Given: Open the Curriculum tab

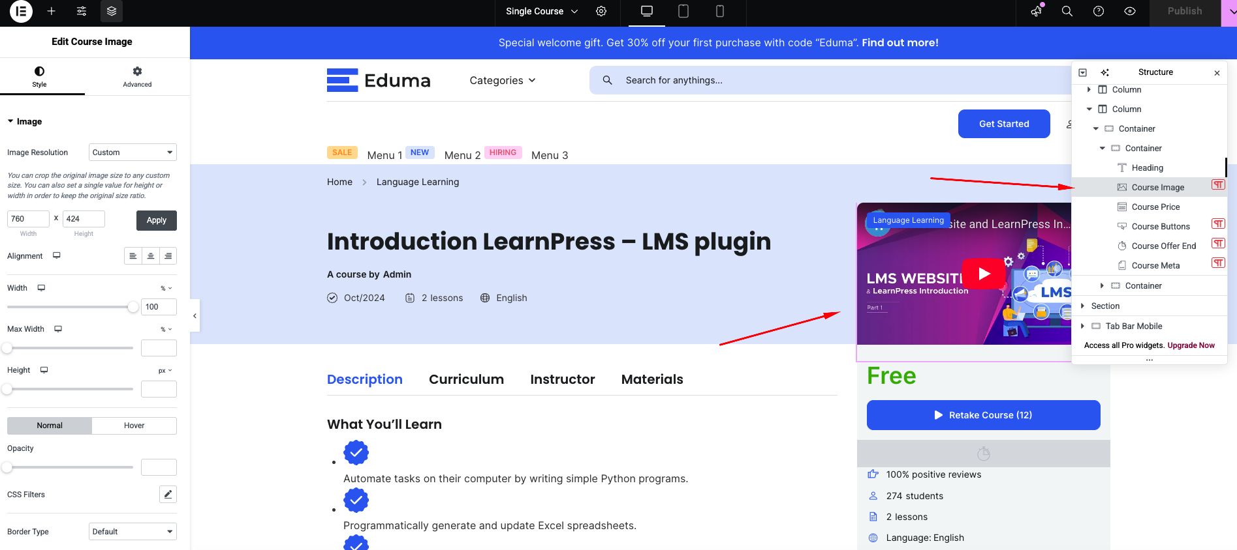Looking at the screenshot, I should (466, 379).
